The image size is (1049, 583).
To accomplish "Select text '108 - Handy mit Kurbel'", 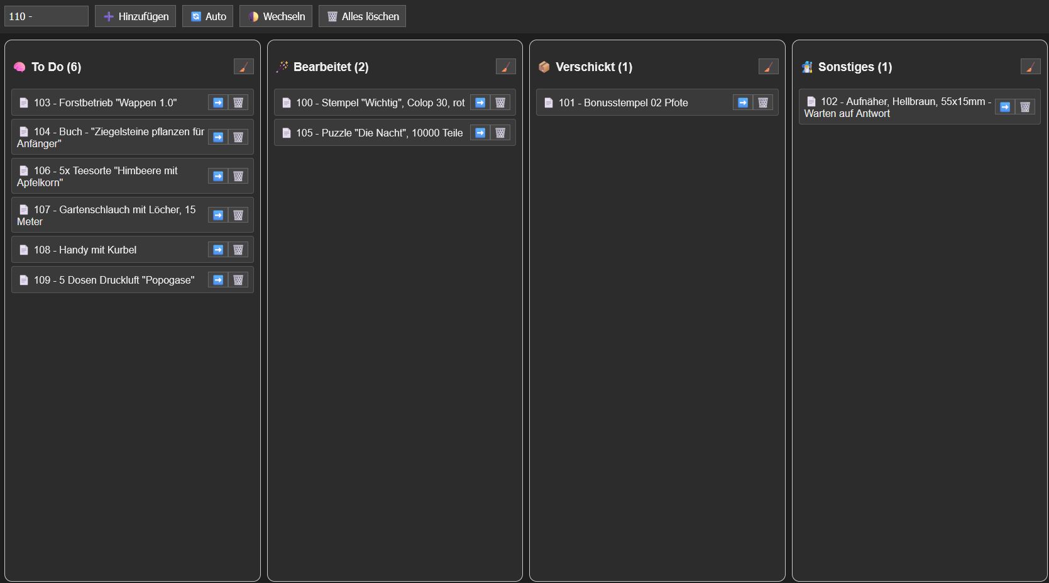I will [x=85, y=250].
